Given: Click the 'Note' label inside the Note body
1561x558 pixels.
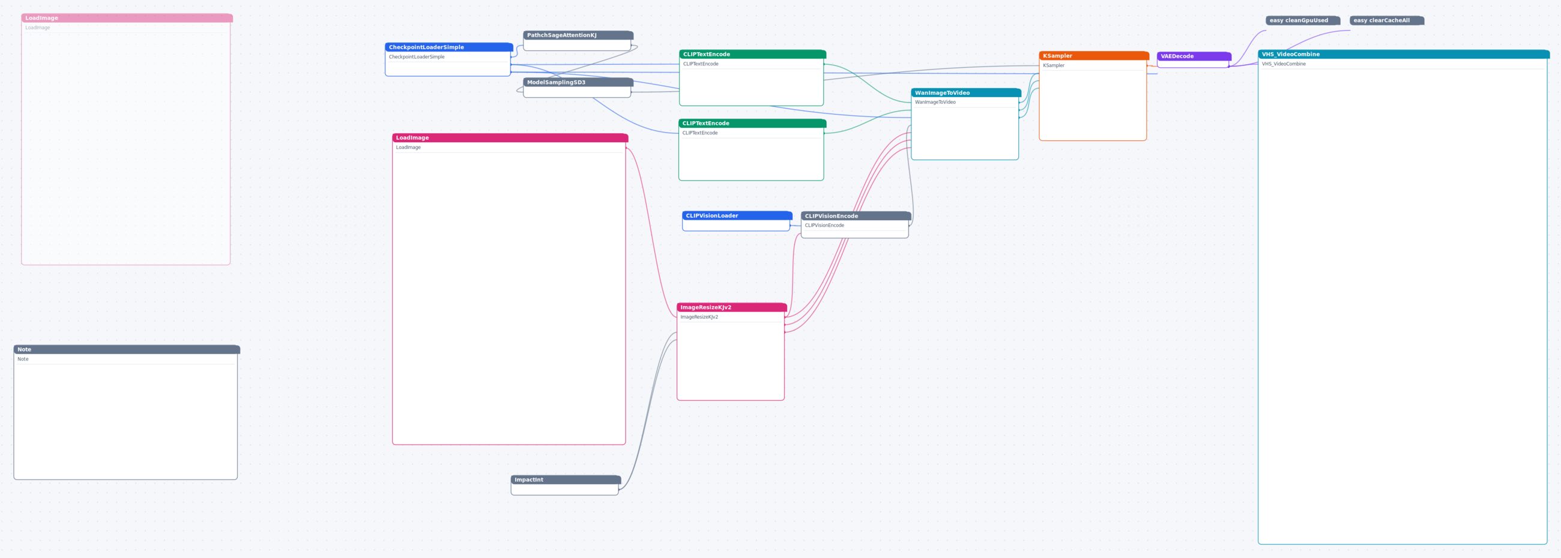Looking at the screenshot, I should [23, 359].
